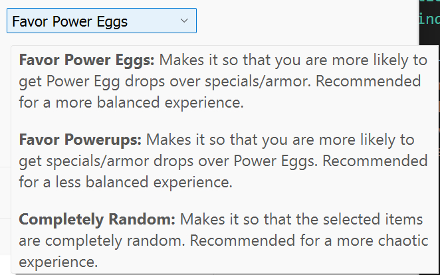Click the bold Completely Random heading
This screenshot has height=275, width=440.
point(97,220)
